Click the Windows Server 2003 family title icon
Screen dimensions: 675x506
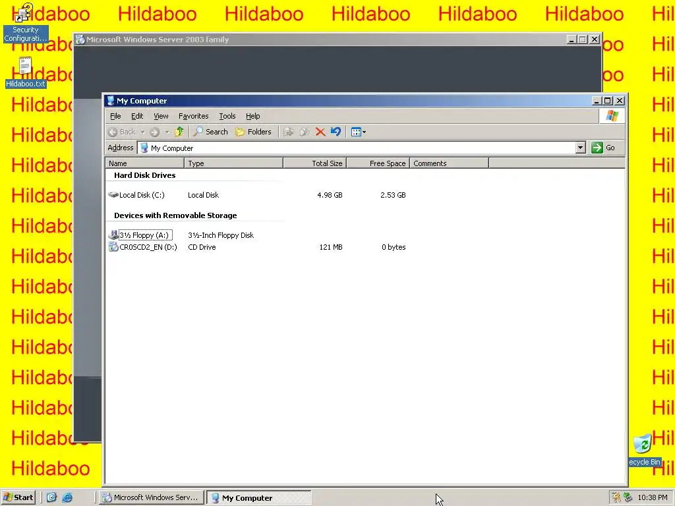(x=80, y=39)
